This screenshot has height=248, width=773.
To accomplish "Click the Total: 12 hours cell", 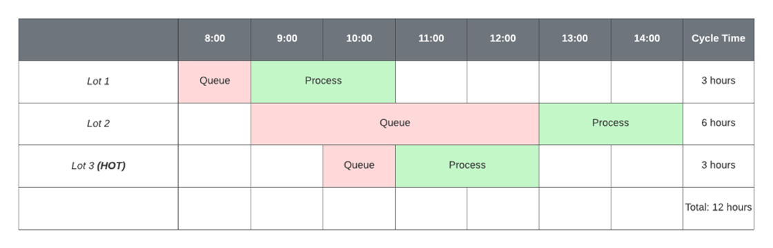I will 718,208.
